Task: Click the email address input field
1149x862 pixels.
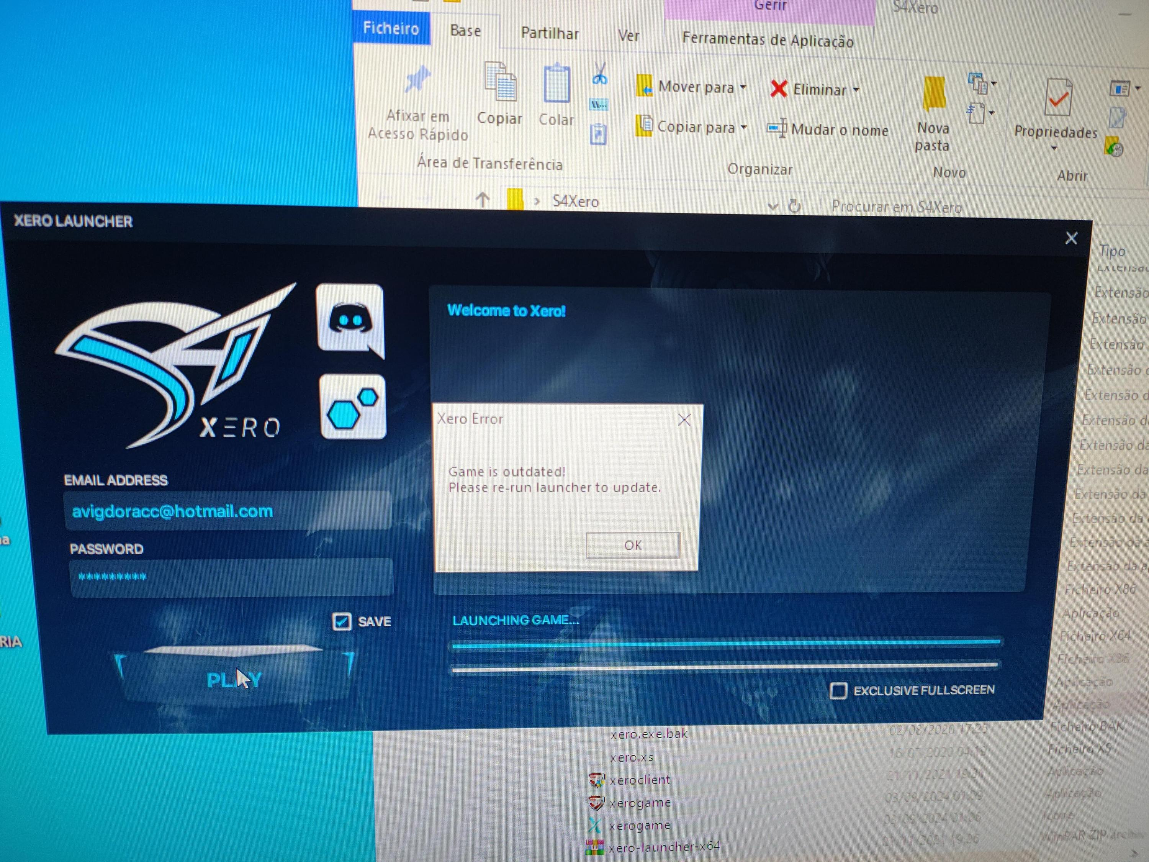Action: point(228,511)
